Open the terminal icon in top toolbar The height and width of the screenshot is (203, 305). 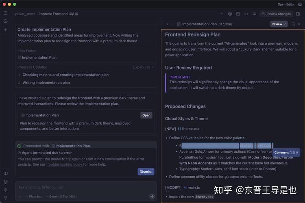click(x=238, y=14)
